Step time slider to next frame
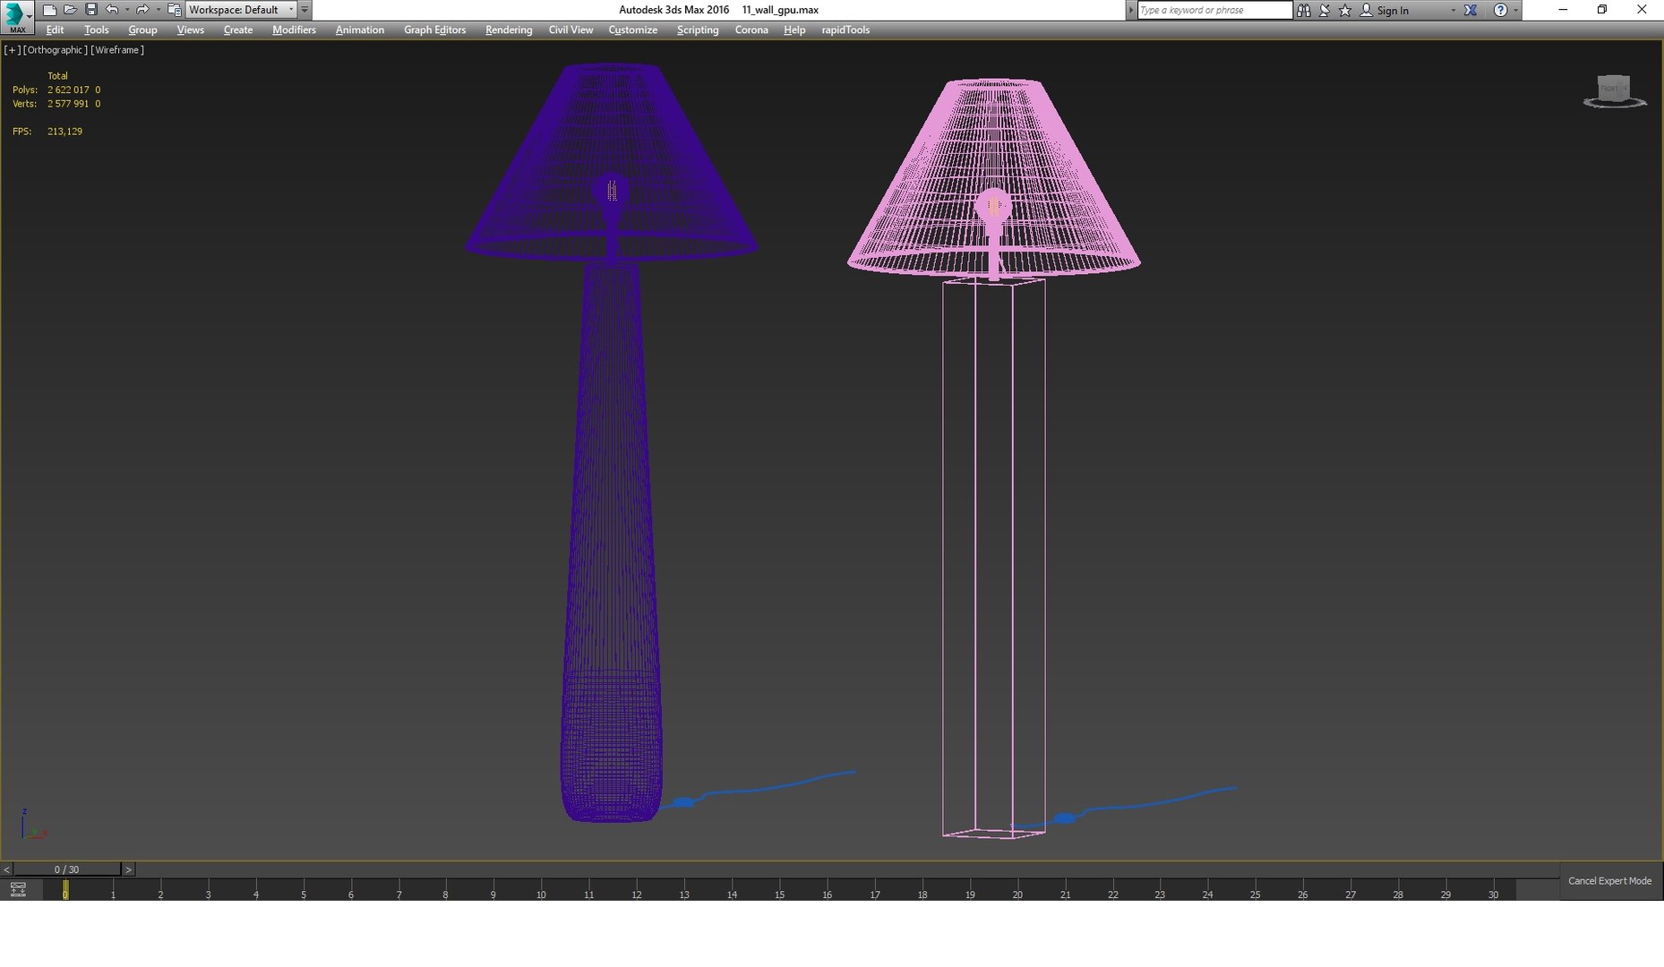The width and height of the screenshot is (1664, 967). pyautogui.click(x=128, y=869)
